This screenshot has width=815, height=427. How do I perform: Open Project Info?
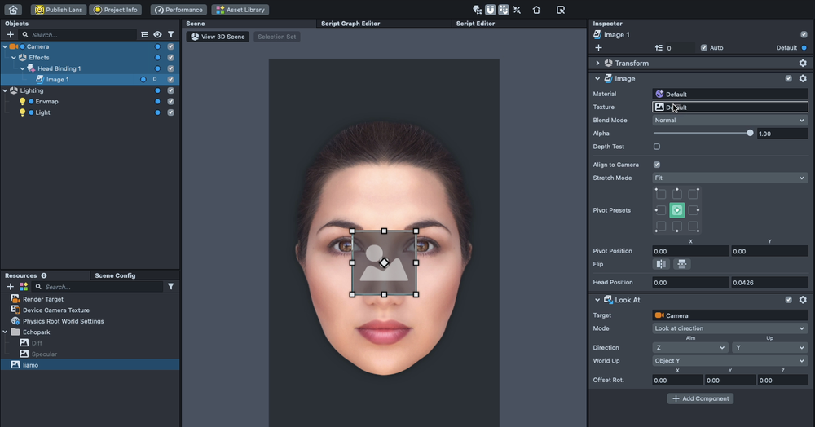tap(116, 10)
